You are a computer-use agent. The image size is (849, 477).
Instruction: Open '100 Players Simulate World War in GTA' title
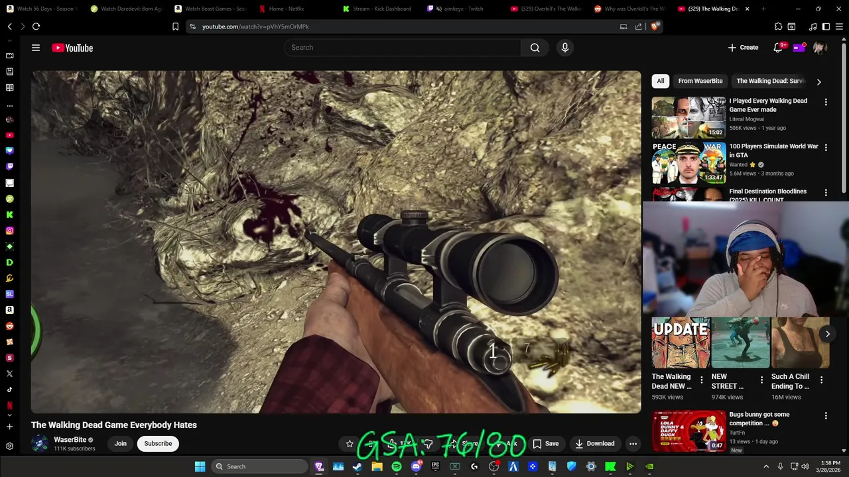click(773, 150)
